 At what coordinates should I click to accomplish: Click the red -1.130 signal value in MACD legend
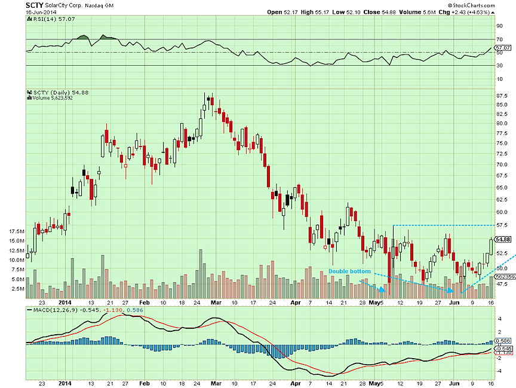(x=114, y=310)
